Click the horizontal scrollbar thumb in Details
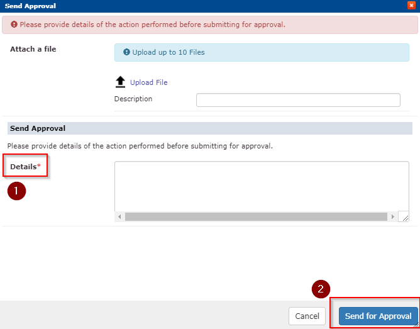Image resolution: width=420 pixels, height=329 pixels. 256,216
